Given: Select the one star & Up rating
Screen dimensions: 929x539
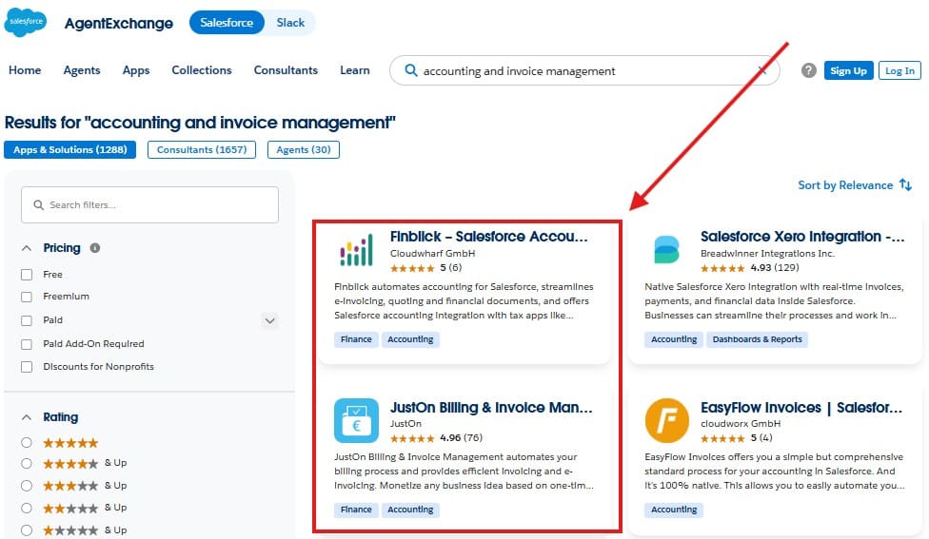Looking at the screenshot, I should tap(26, 530).
